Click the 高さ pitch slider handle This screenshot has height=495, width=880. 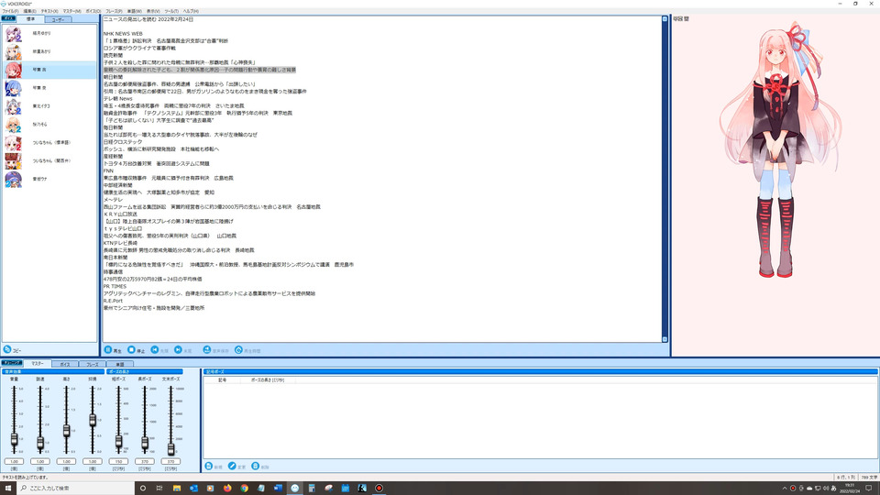[x=66, y=431]
